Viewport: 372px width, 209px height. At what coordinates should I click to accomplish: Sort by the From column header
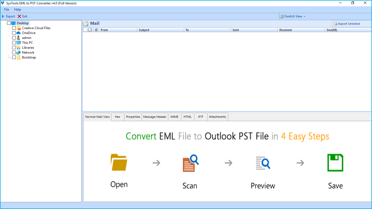118,30
